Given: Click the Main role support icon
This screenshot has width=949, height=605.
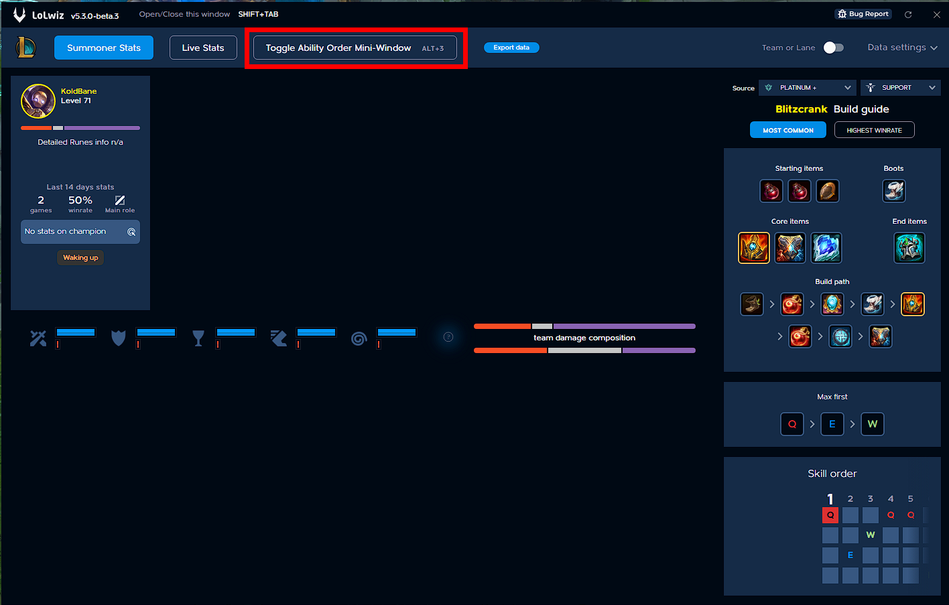Looking at the screenshot, I should (120, 200).
